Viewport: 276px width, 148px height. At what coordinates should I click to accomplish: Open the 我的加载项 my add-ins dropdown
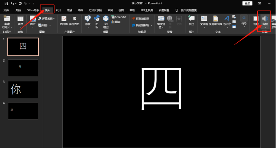tap(152, 26)
